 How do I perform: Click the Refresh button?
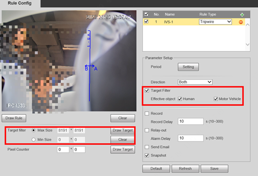pos(185,169)
